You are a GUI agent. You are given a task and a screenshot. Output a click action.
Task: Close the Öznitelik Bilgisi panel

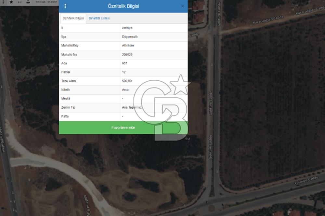click(x=182, y=6)
